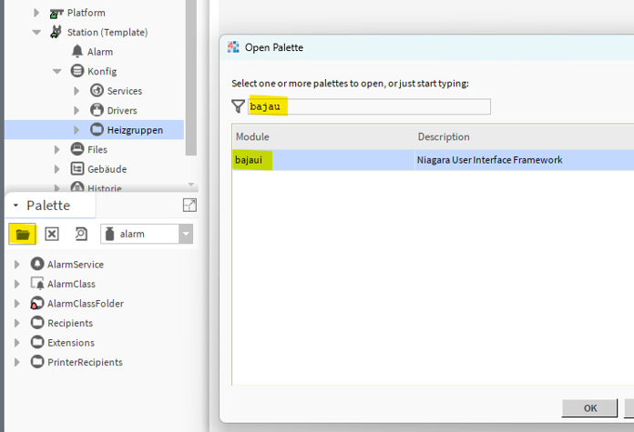Expand the Services tree node

click(x=77, y=91)
